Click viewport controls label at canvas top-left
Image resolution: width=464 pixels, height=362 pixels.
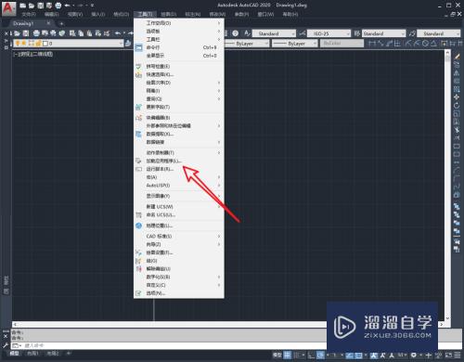coord(33,54)
